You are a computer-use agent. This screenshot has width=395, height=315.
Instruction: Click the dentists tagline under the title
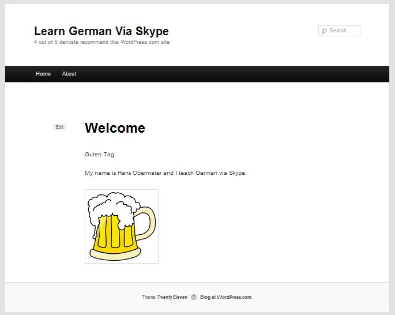click(101, 42)
